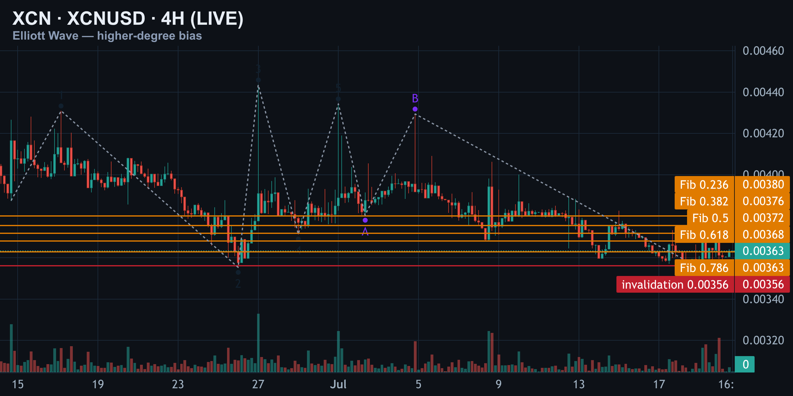This screenshot has width=793, height=396.
Task: Click the date label 5 on time axis
Action: click(x=418, y=384)
